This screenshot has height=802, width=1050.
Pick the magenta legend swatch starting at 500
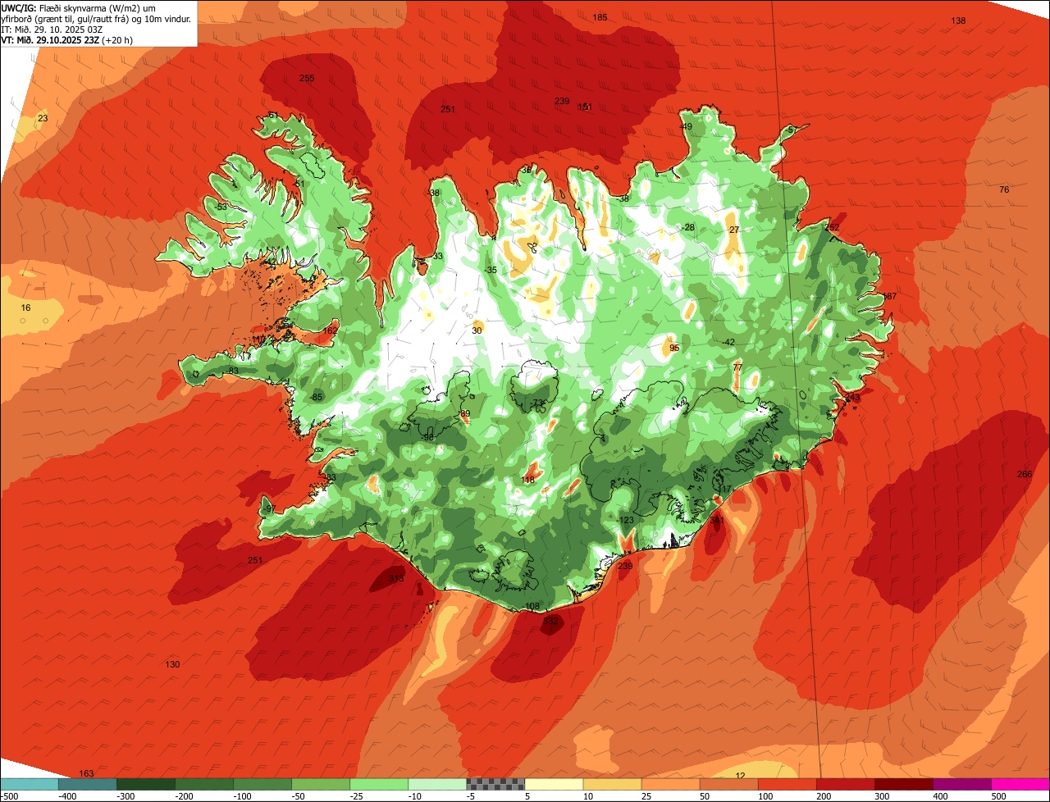(1020, 784)
